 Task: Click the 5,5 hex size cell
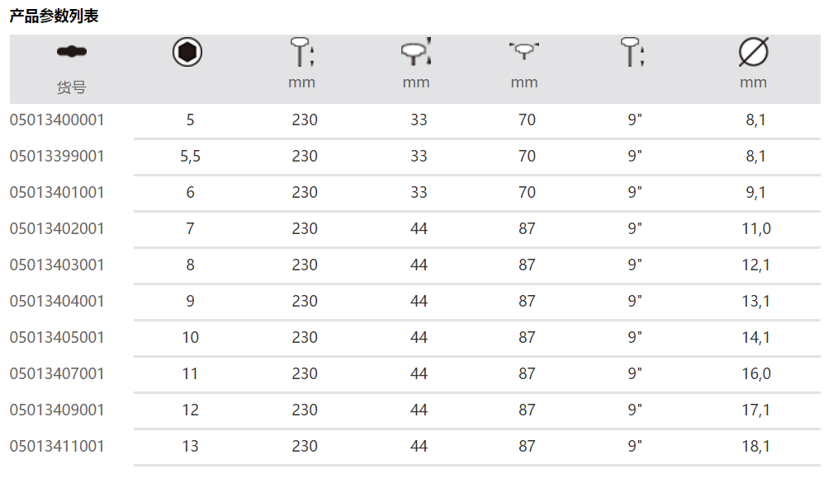tap(190, 157)
